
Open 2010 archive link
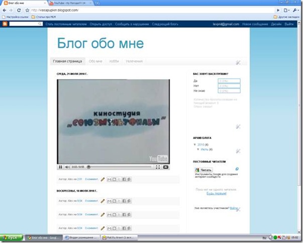click(x=201, y=145)
